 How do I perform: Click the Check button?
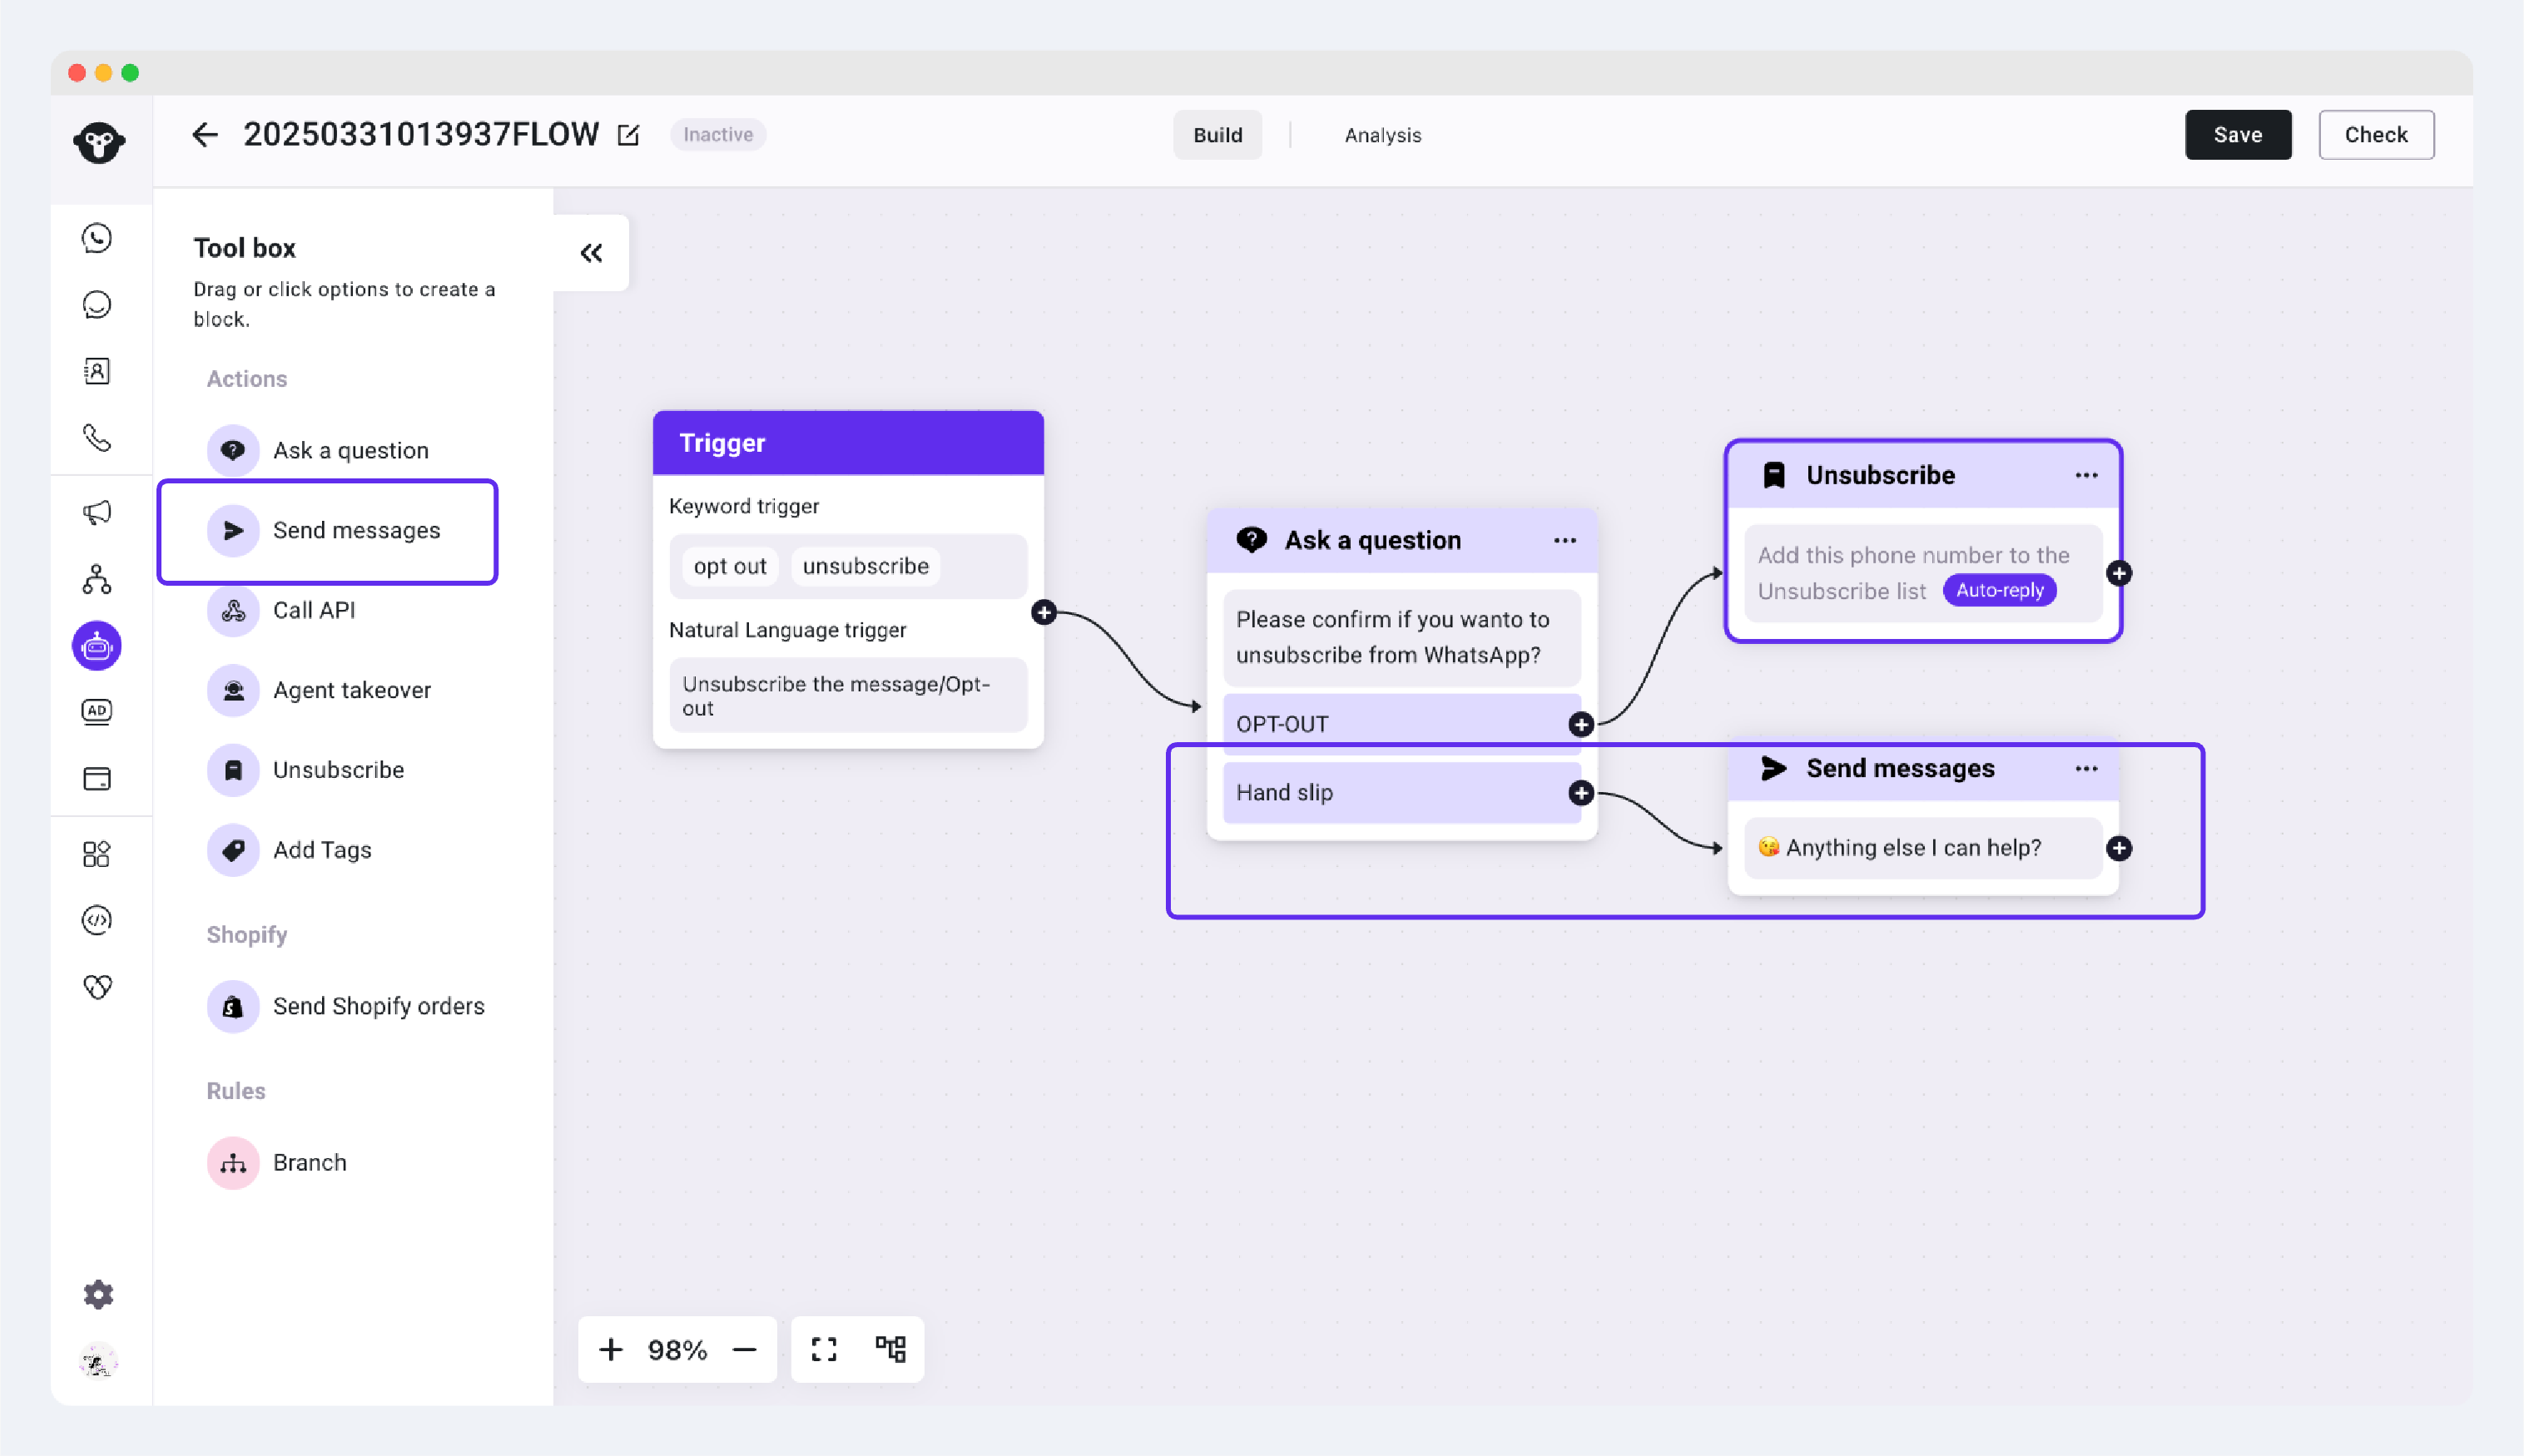(x=2376, y=135)
